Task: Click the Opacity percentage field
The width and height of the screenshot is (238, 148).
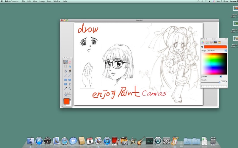Action: 223,82
